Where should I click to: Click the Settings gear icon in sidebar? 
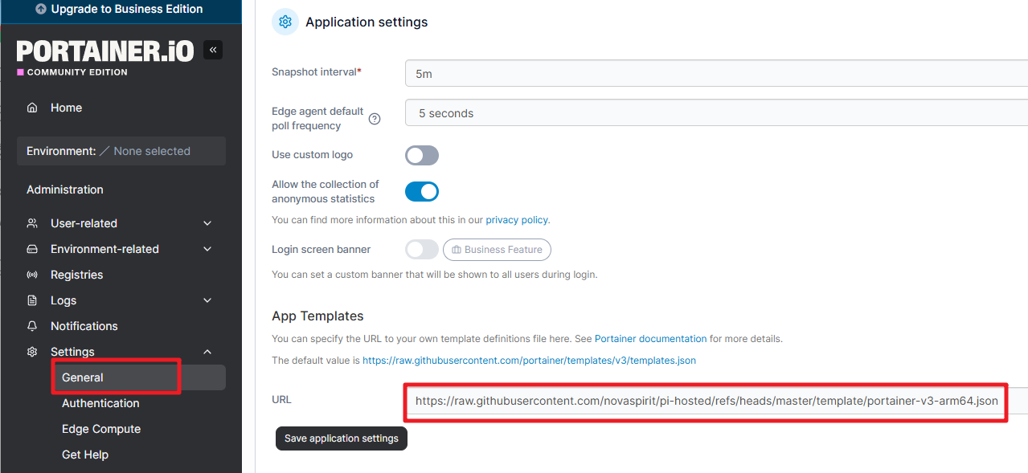point(32,352)
